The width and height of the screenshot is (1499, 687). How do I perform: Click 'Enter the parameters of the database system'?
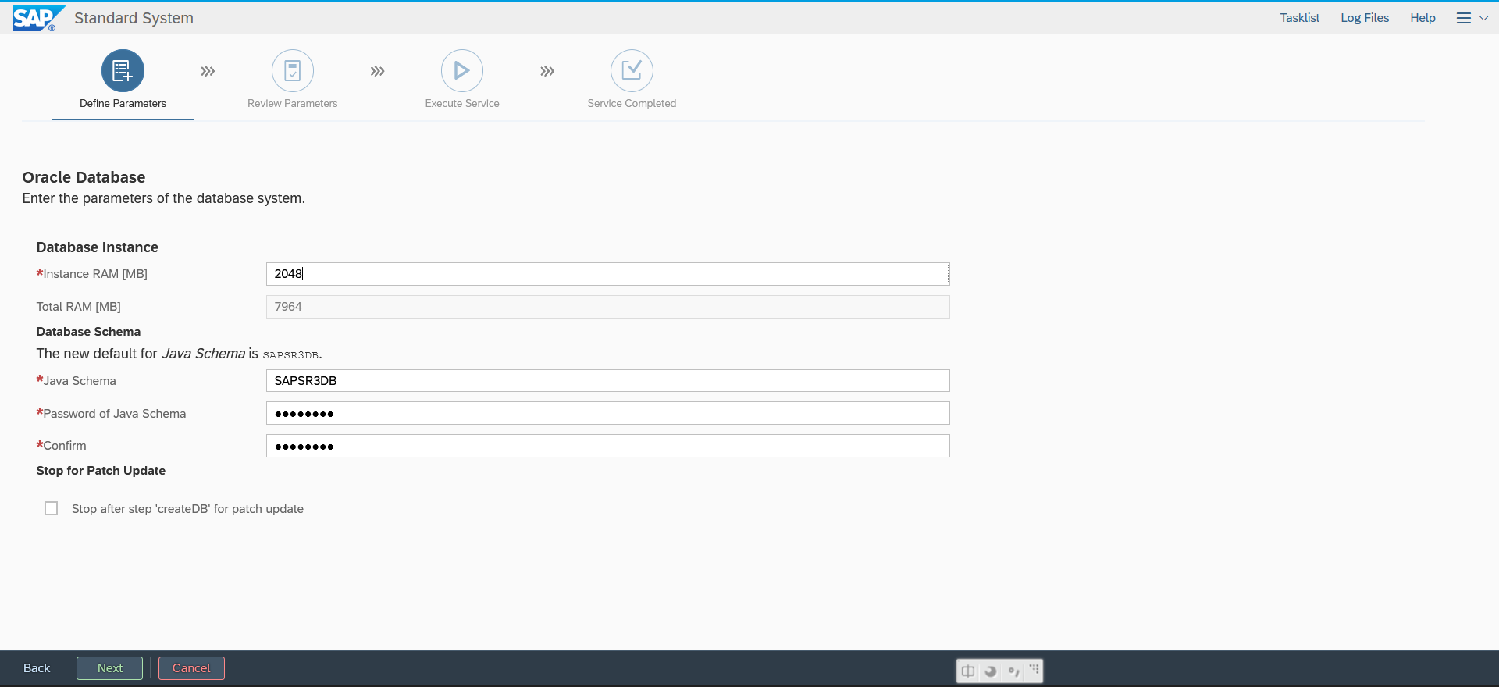pos(163,198)
